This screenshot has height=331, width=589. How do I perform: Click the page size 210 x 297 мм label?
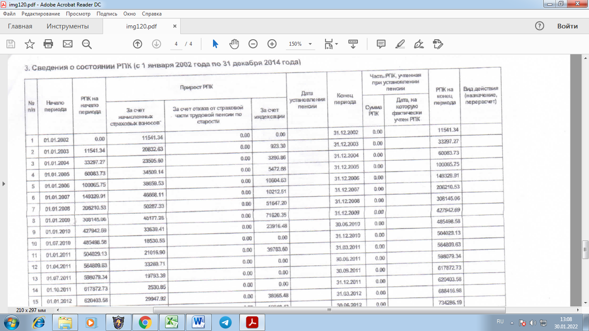point(31,310)
